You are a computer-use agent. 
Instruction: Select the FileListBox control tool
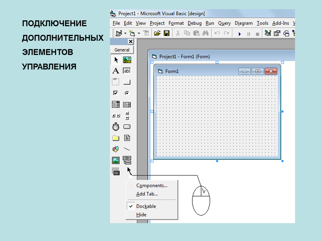pos(127,138)
